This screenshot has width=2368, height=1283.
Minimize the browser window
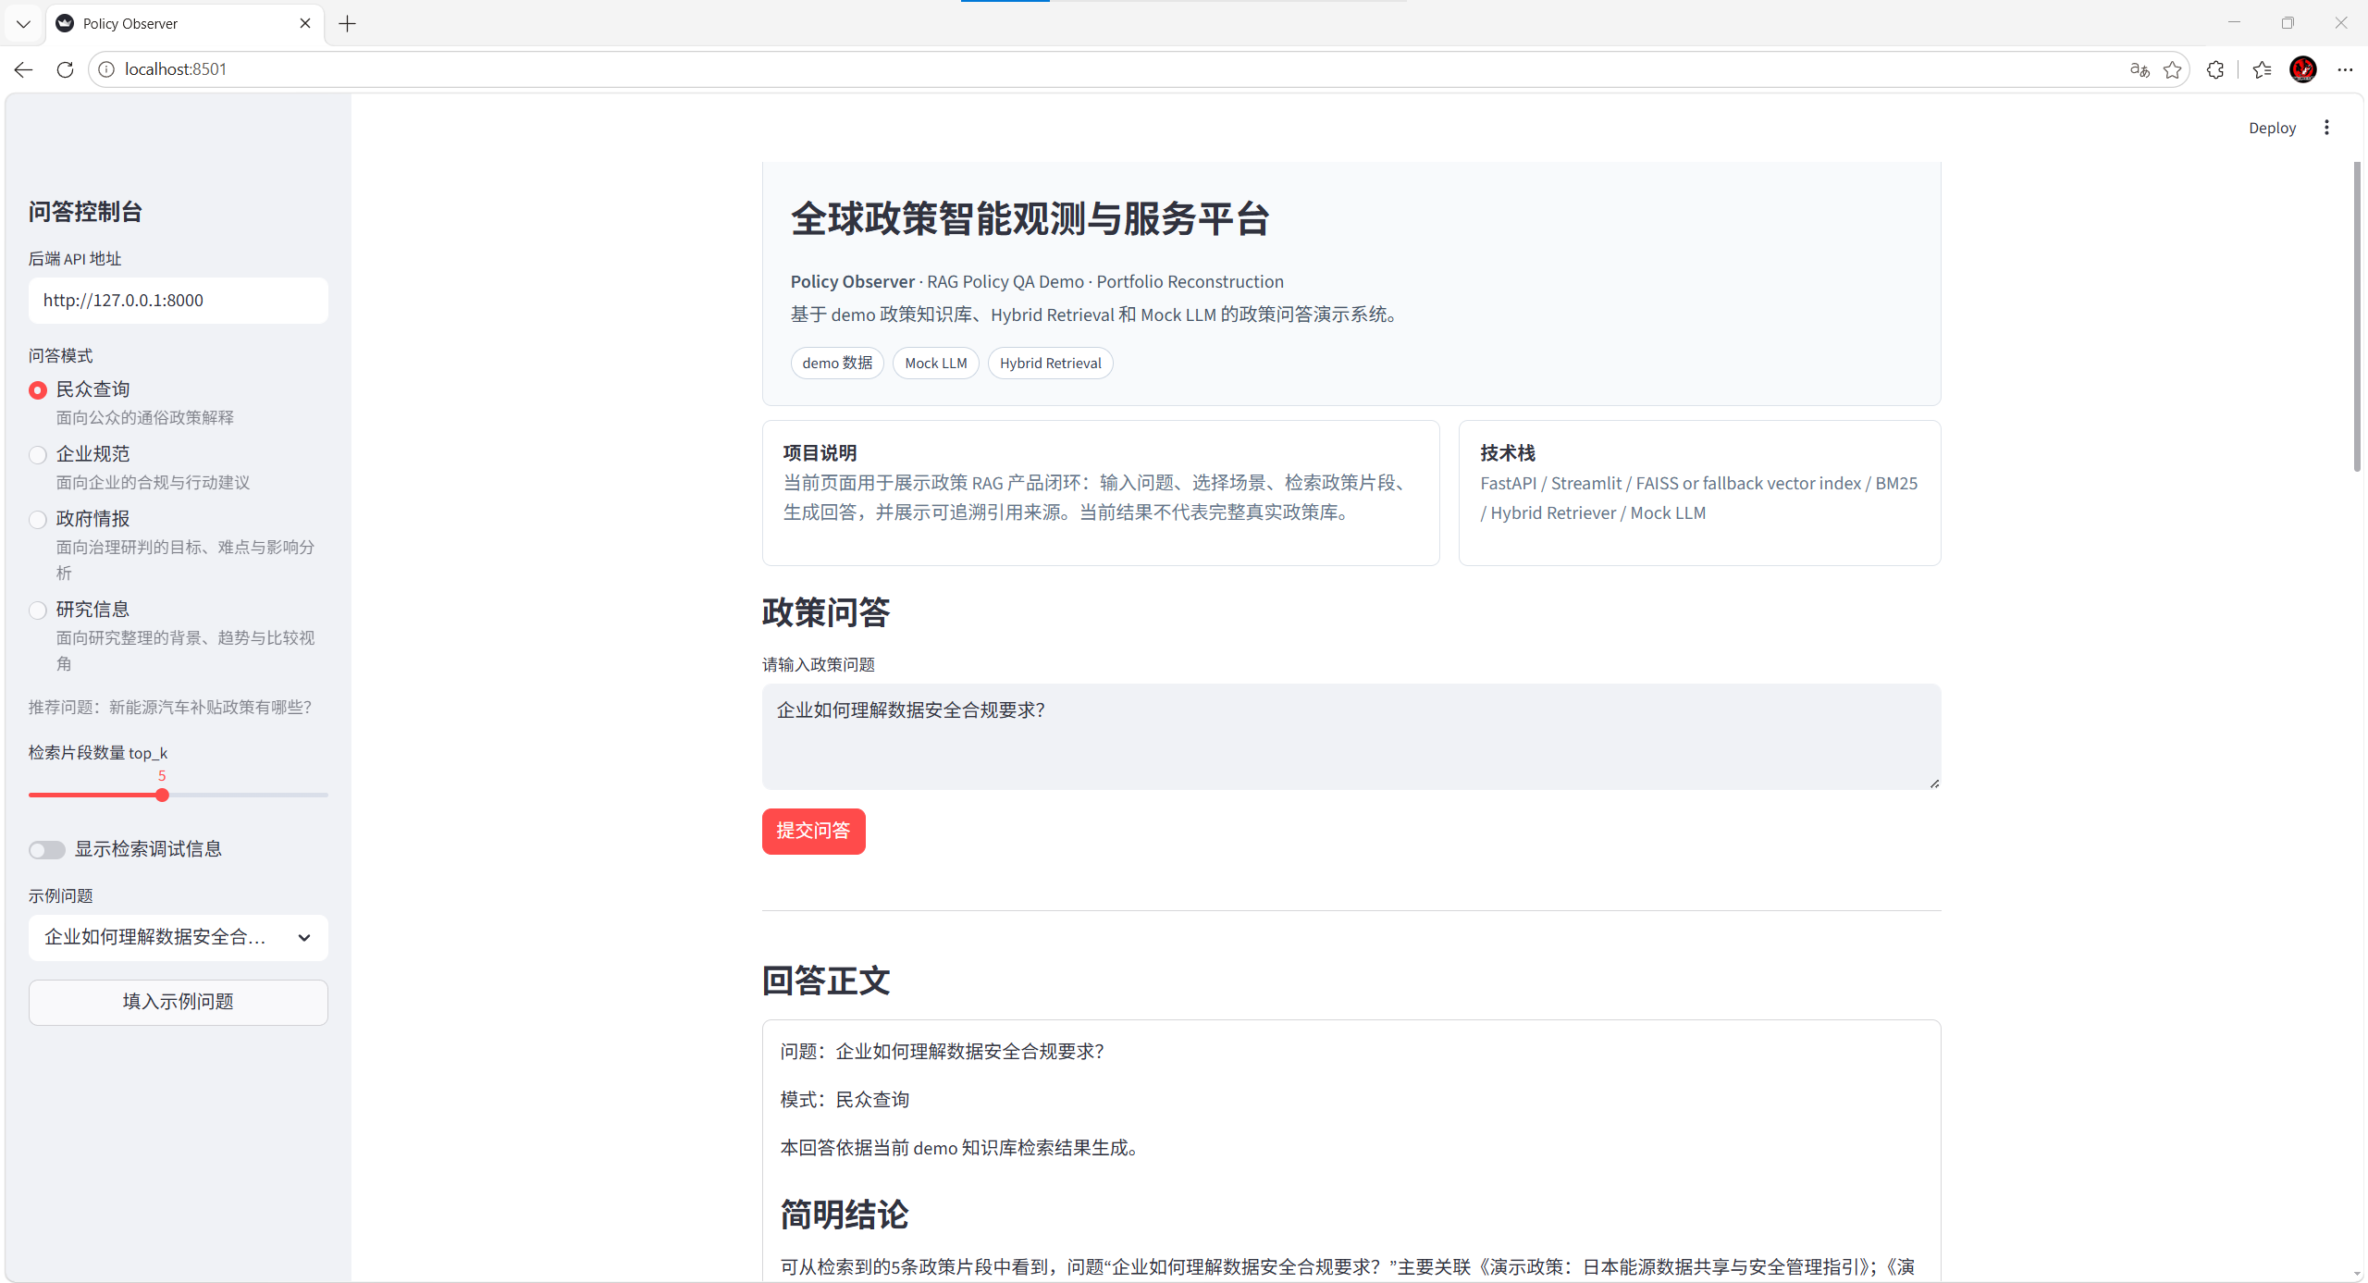[x=2234, y=23]
